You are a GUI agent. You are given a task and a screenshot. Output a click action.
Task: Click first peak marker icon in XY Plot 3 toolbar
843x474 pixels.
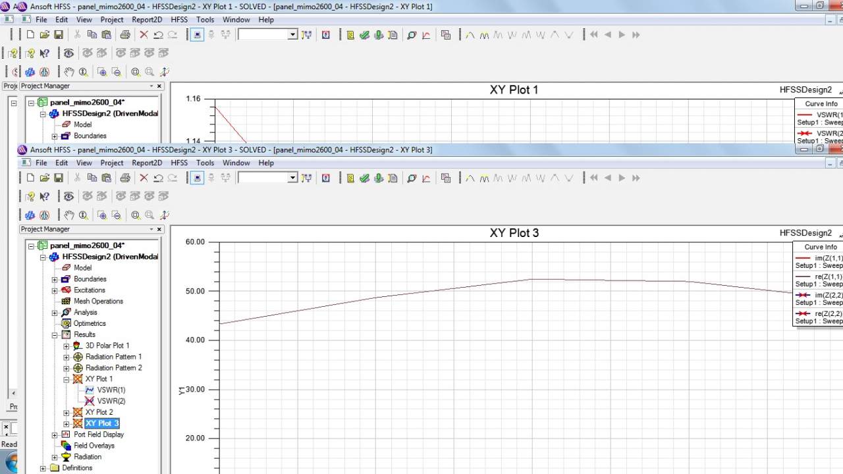pos(470,178)
